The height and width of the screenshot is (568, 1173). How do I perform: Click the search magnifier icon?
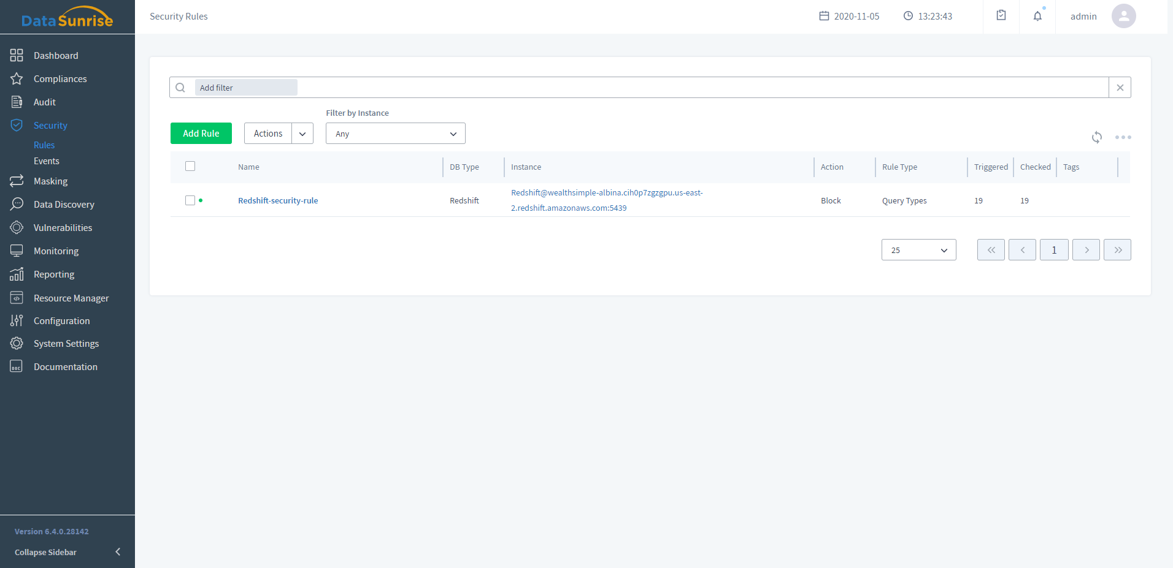tap(180, 88)
